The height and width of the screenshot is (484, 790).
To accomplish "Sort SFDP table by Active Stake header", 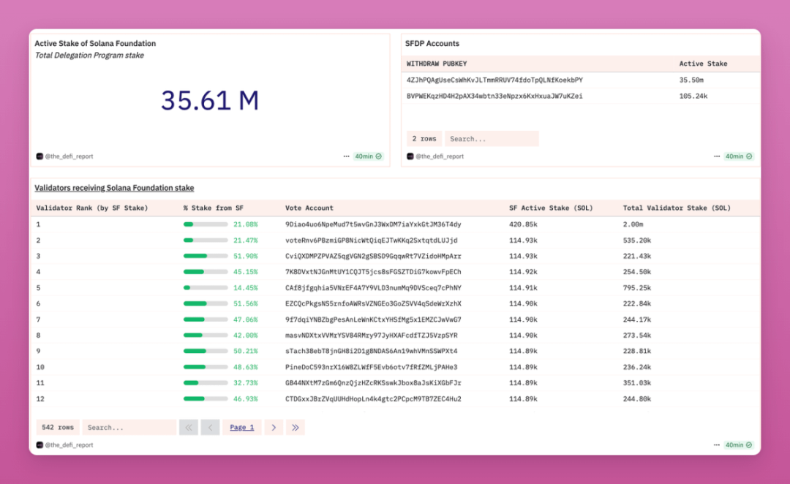I will 703,64.
